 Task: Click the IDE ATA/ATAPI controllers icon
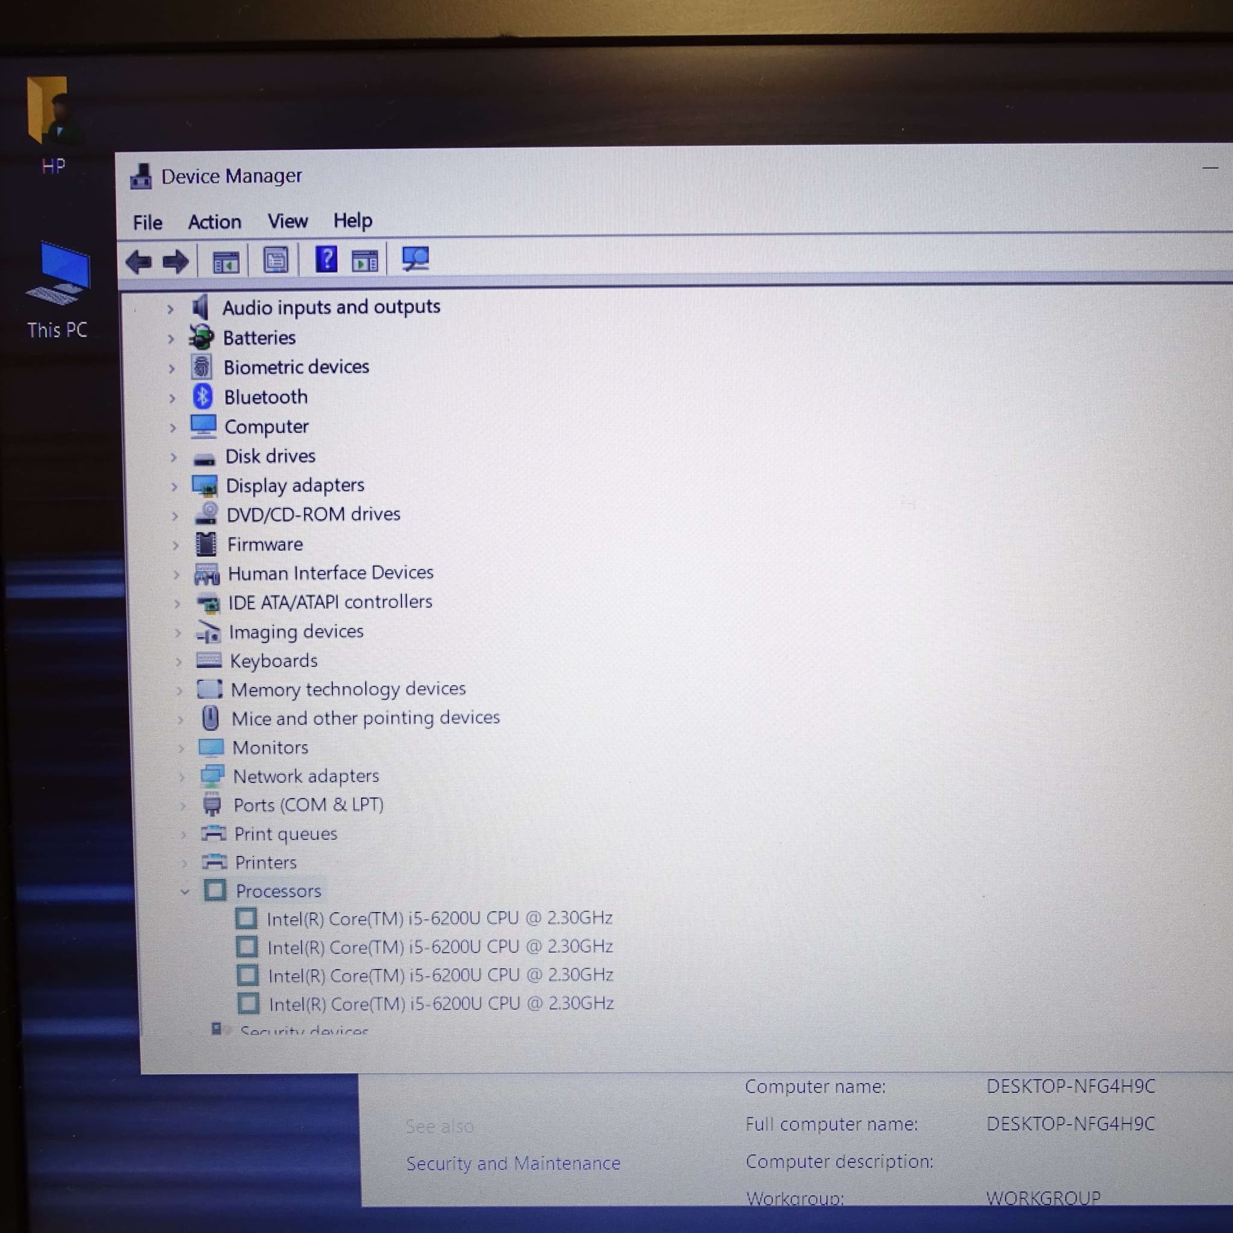208,603
